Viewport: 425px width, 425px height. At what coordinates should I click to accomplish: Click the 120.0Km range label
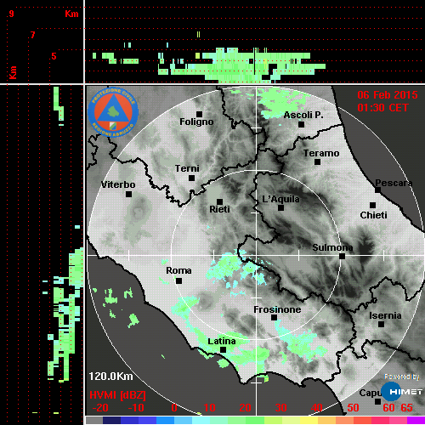point(110,377)
